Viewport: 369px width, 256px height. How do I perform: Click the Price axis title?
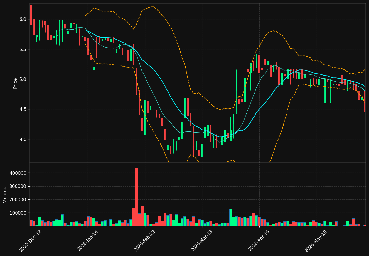coord(15,83)
